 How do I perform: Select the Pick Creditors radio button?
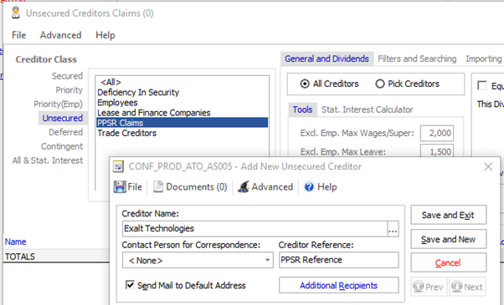pyautogui.click(x=380, y=84)
